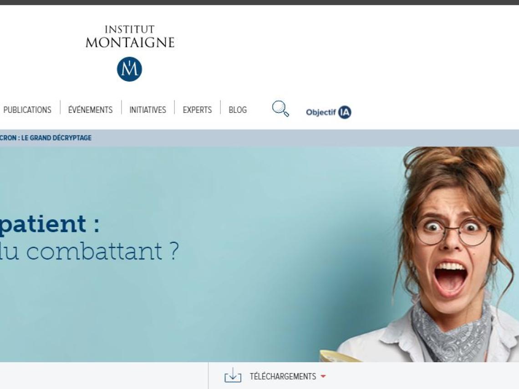This screenshot has width=519, height=389.
Task: Follow the Le Grand Décryptage banner link
Action: coord(46,138)
